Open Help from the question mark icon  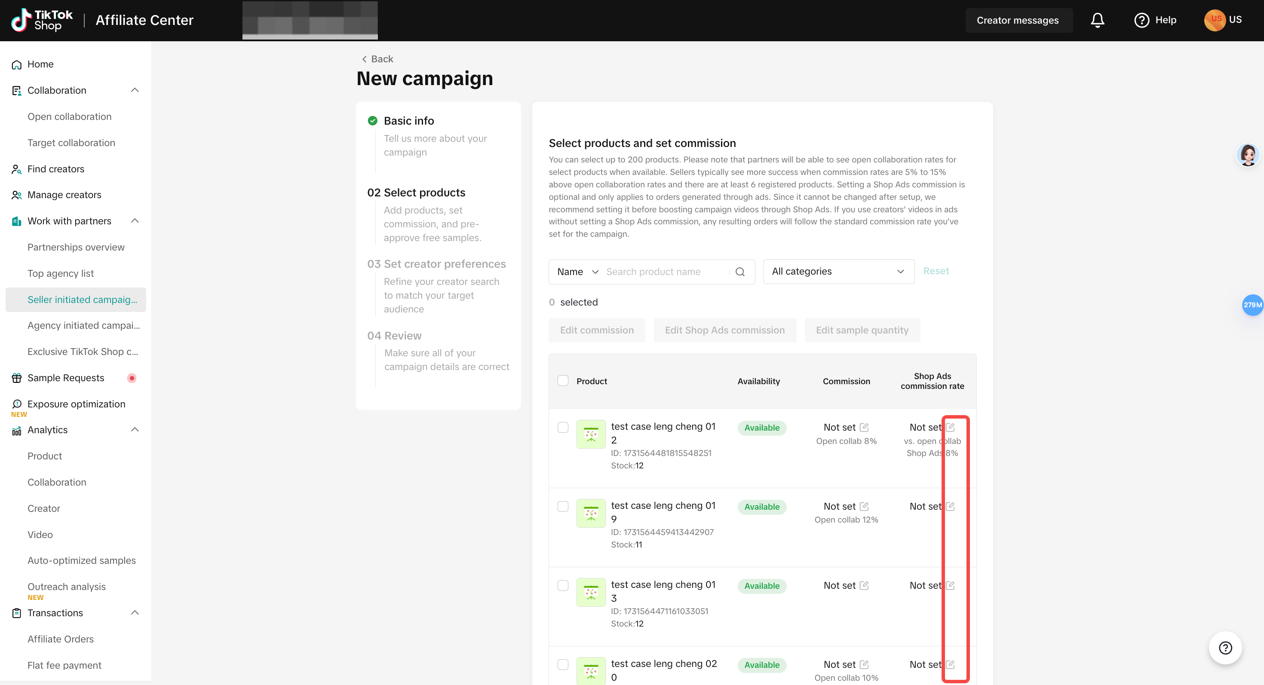point(1141,20)
